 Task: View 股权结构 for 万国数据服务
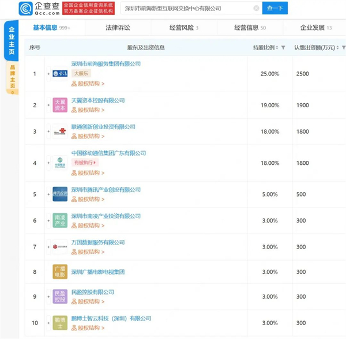tap(88, 252)
